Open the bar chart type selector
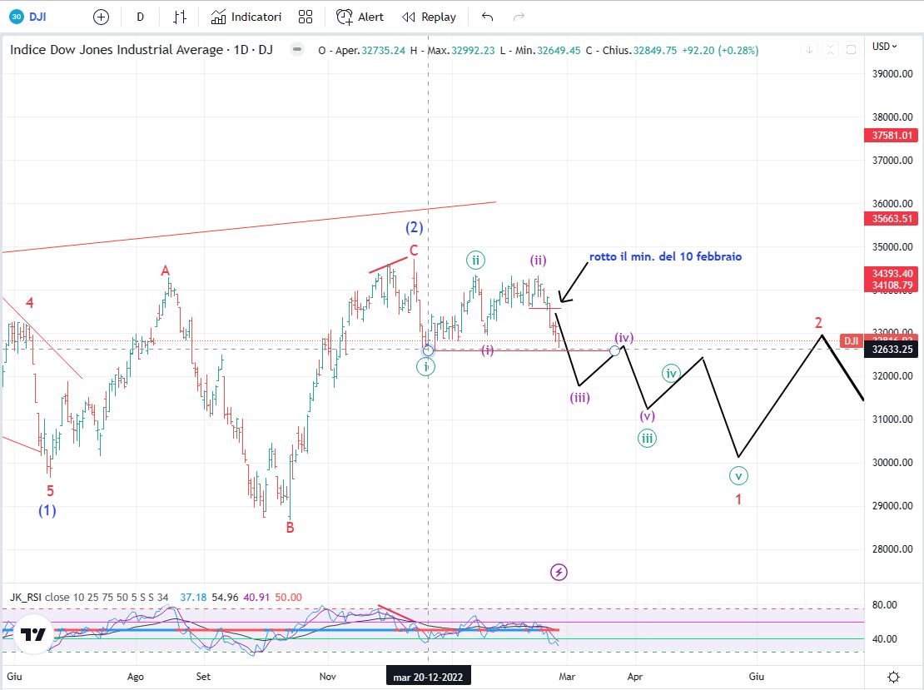The width and height of the screenshot is (924, 690). coord(180,17)
